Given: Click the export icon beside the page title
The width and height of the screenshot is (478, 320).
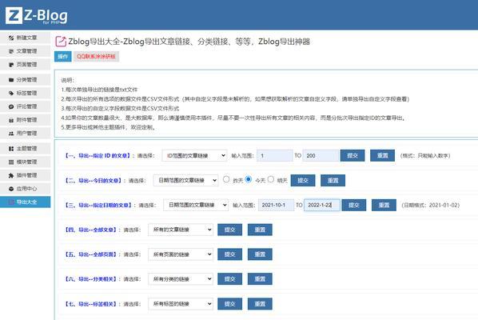Looking at the screenshot, I should click(x=61, y=41).
